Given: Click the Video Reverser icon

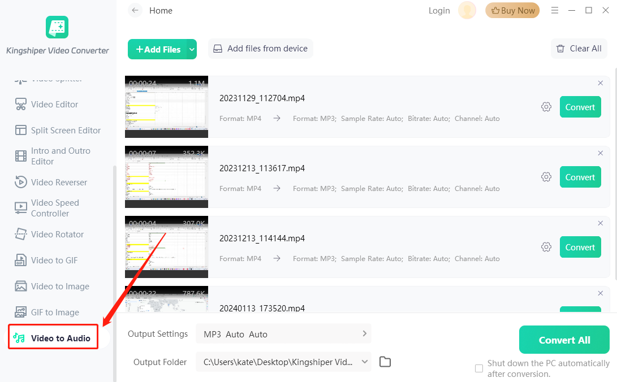Looking at the screenshot, I should pos(21,182).
